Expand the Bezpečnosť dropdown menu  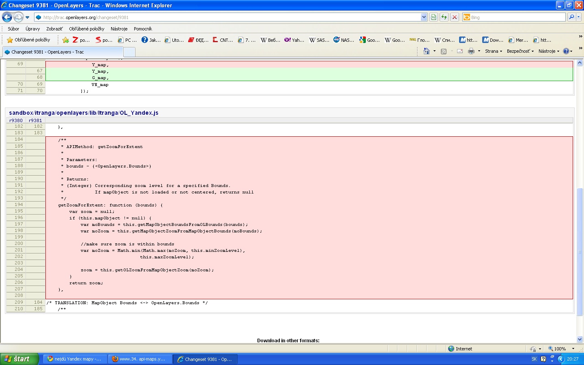520,51
